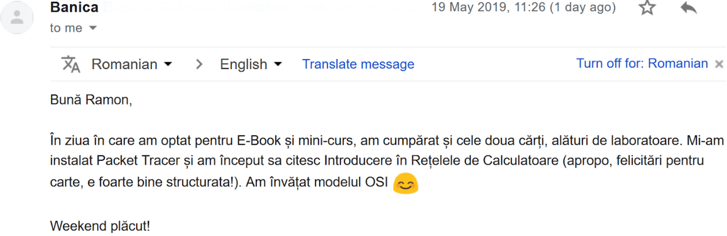Image resolution: width=727 pixels, height=236 pixels.
Task: Star this email from Banica
Action: [647, 8]
